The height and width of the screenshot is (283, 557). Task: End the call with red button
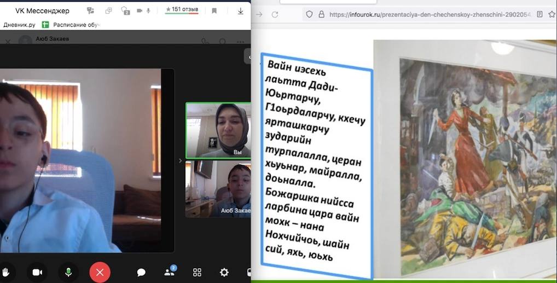[x=100, y=272]
